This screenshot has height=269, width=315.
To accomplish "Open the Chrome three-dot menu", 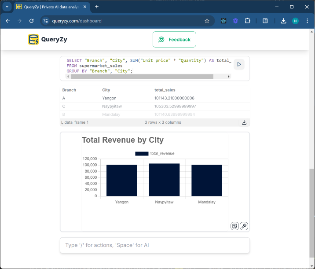I will pos(306,21).
